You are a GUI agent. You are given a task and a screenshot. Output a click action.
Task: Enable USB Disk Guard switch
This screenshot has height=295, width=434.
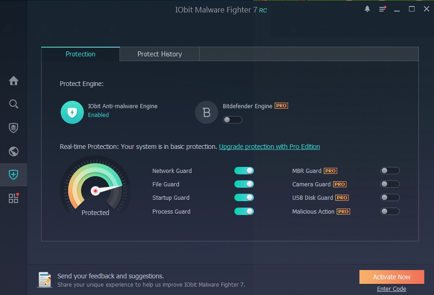pos(390,197)
